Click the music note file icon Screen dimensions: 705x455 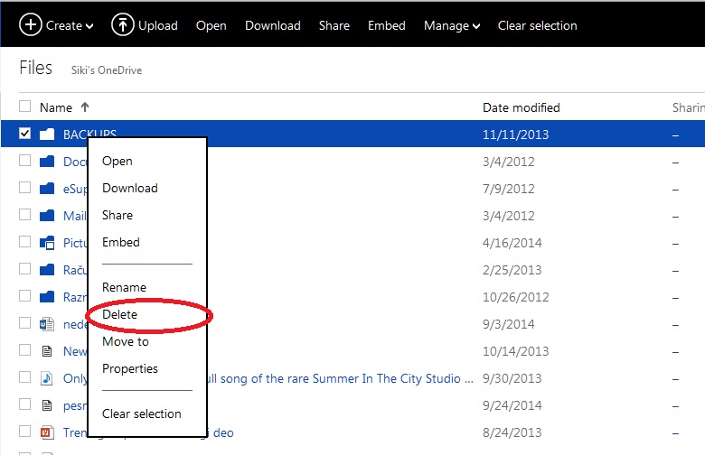pyautogui.click(x=47, y=378)
